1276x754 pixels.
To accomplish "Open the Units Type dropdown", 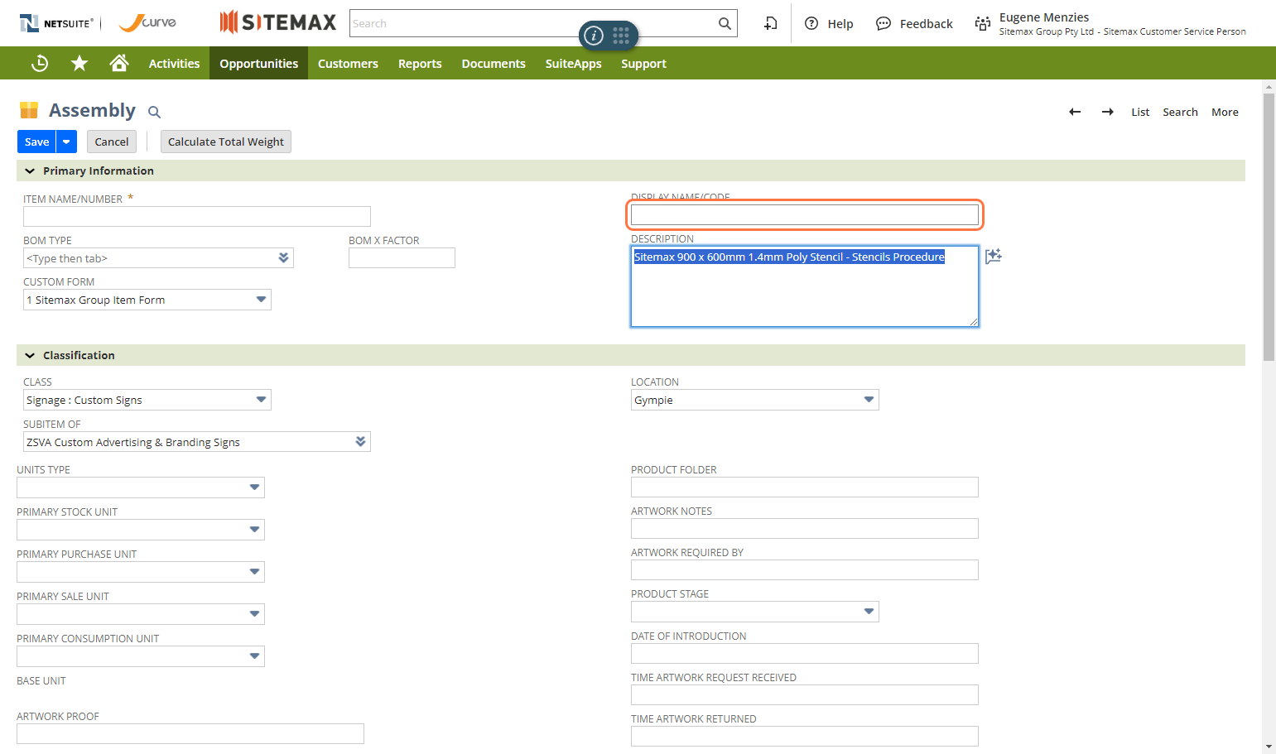I will click(x=255, y=487).
